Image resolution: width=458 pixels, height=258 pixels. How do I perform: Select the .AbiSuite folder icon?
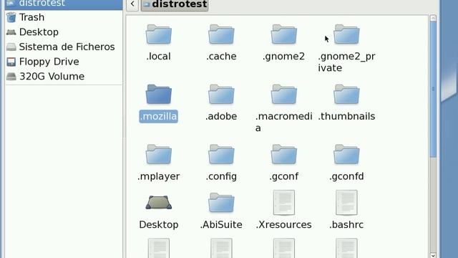[221, 202]
